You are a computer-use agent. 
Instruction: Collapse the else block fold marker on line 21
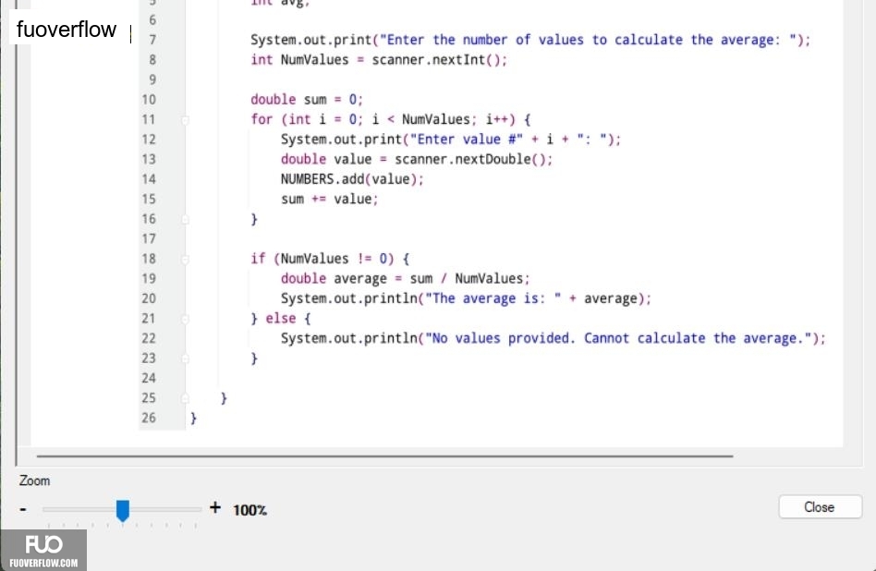click(x=185, y=319)
